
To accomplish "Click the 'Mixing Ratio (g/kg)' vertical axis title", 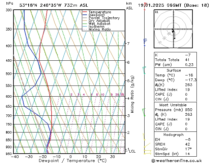I will click(x=132, y=94).
